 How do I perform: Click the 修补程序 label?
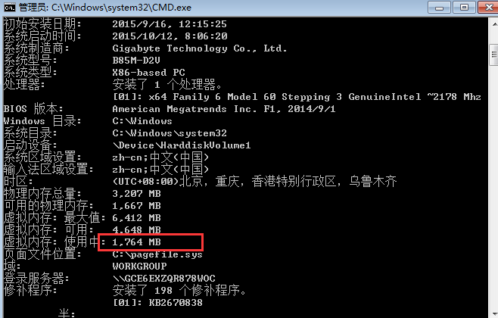tap(30, 290)
